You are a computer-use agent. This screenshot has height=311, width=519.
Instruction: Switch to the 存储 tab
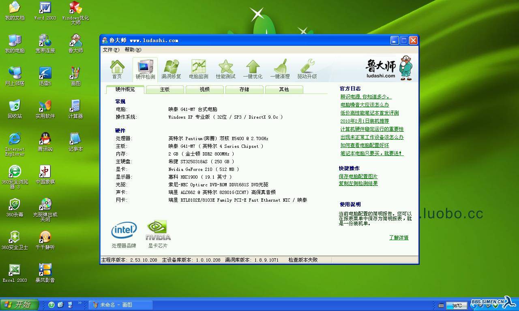tap(244, 89)
